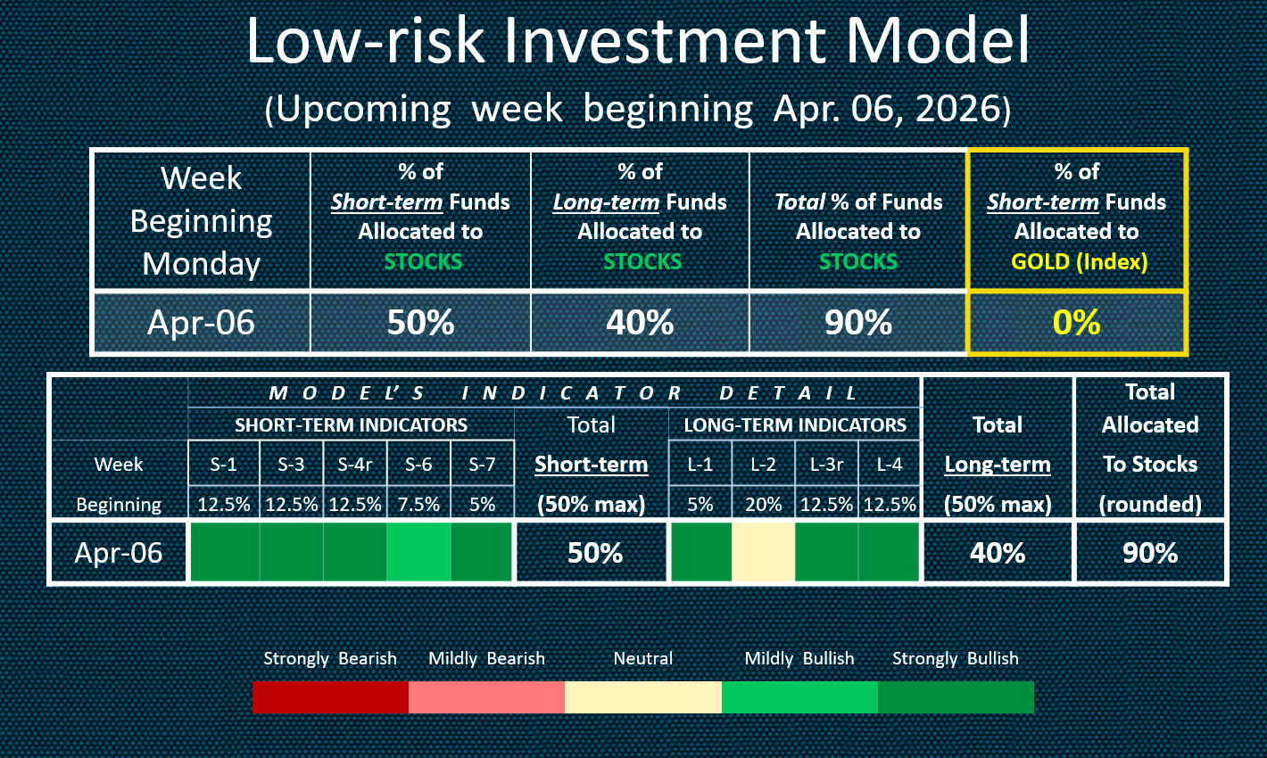Select the Mildly Bullish light green legend swatch
This screenshot has width=1267, height=758.
(799, 697)
